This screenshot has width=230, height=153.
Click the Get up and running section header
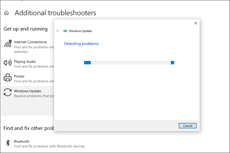(25, 29)
